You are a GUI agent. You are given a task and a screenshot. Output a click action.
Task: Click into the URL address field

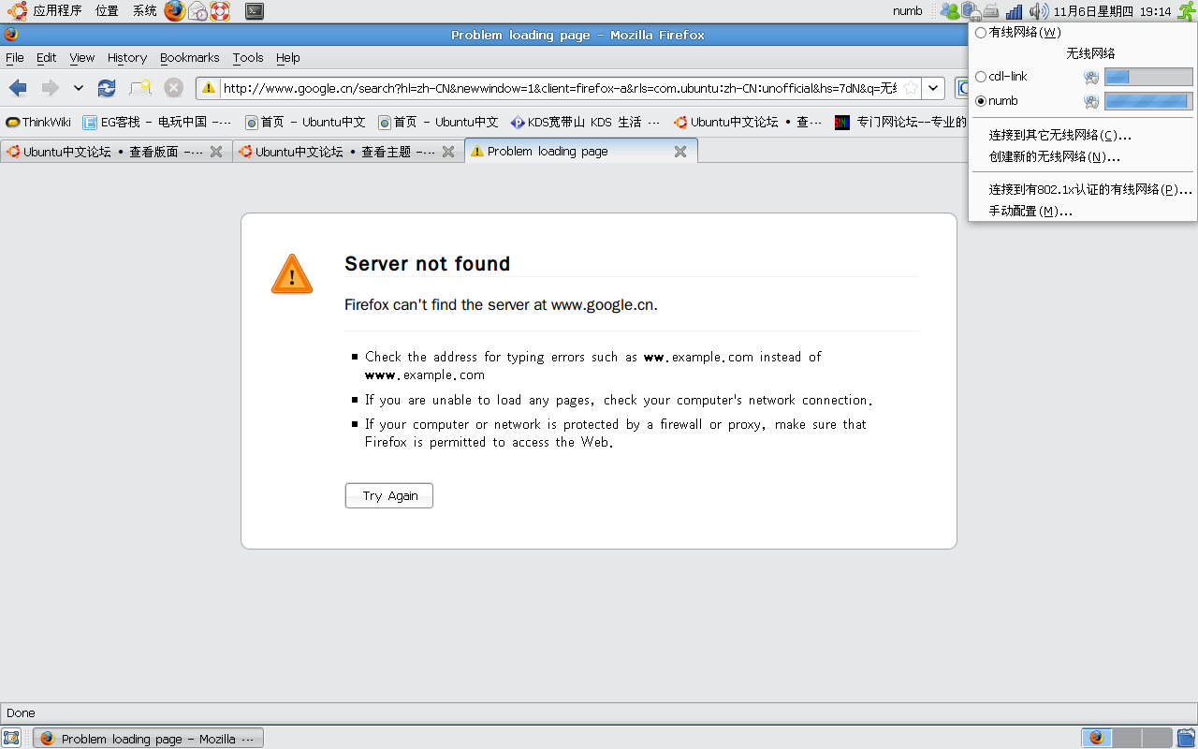tap(560, 88)
